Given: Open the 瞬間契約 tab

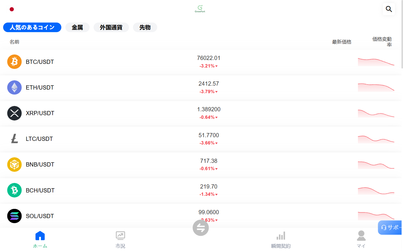Looking at the screenshot, I should [281, 240].
